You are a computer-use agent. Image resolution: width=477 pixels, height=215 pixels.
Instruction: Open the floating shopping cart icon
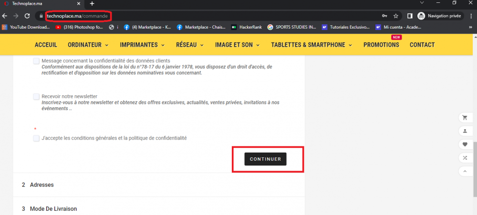pos(465,117)
